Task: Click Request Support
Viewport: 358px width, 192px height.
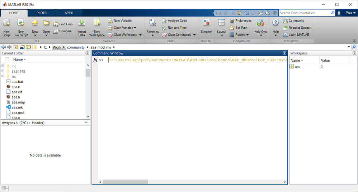Action: [x=297, y=28]
